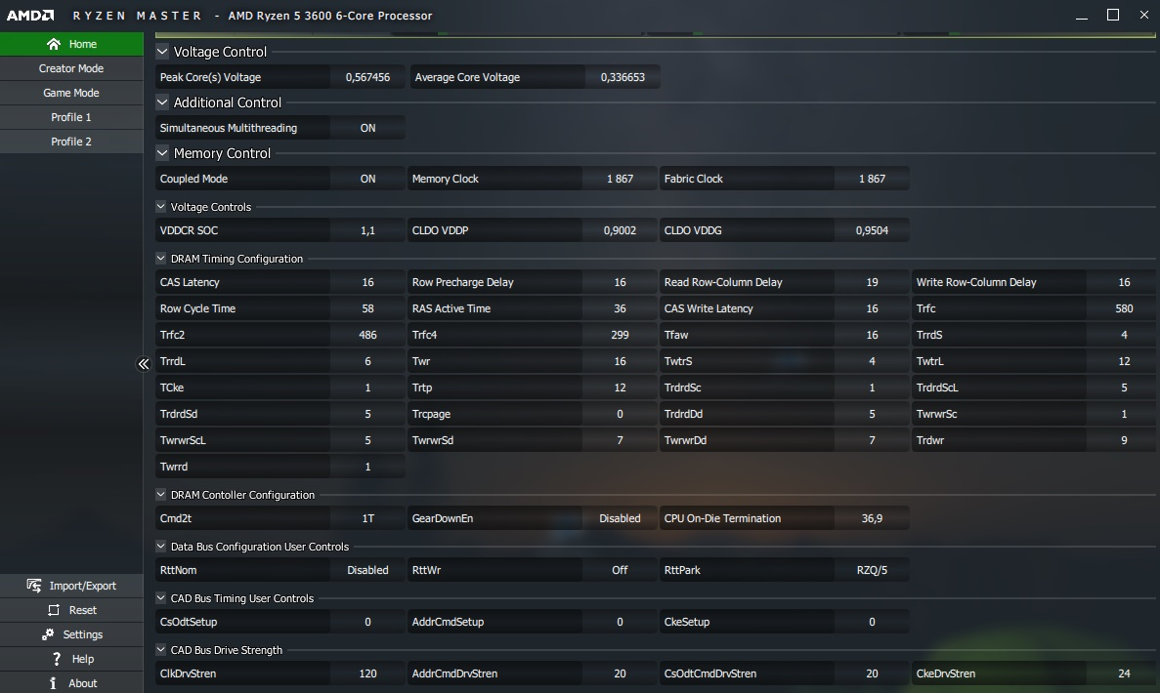Open Settings
Screen dimensions: 1160x693
(x=71, y=634)
